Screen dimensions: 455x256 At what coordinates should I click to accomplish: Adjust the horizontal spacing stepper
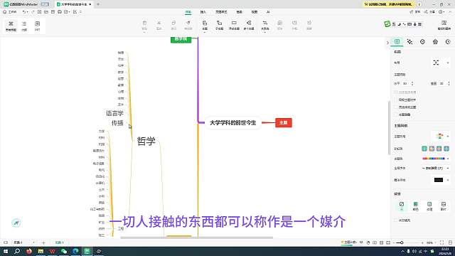[x=412, y=84]
